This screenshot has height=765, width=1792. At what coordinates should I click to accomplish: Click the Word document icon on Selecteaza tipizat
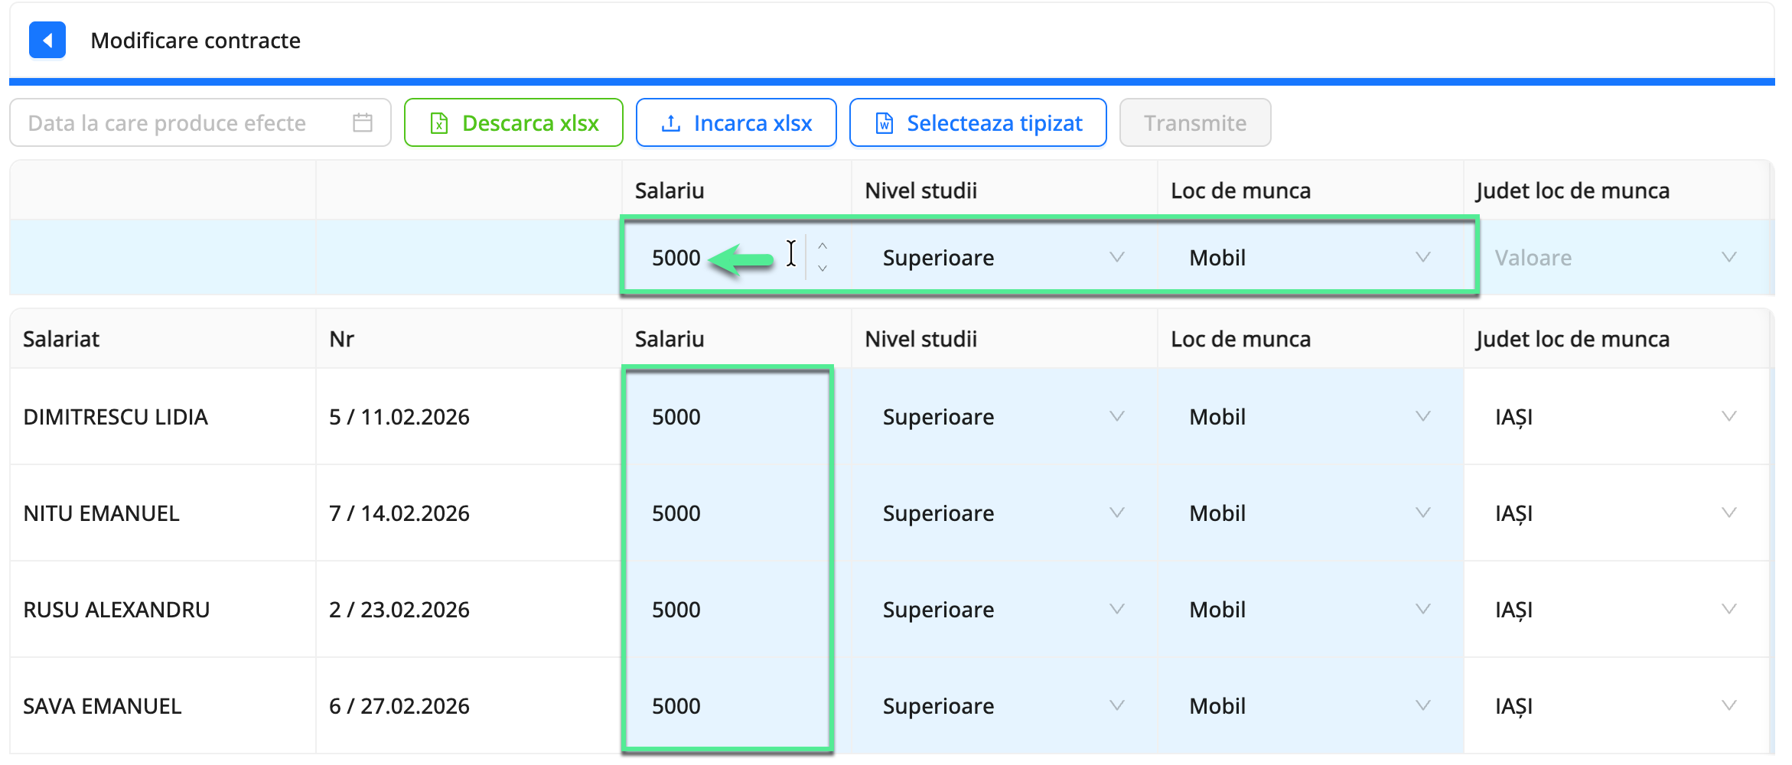pos(884,122)
